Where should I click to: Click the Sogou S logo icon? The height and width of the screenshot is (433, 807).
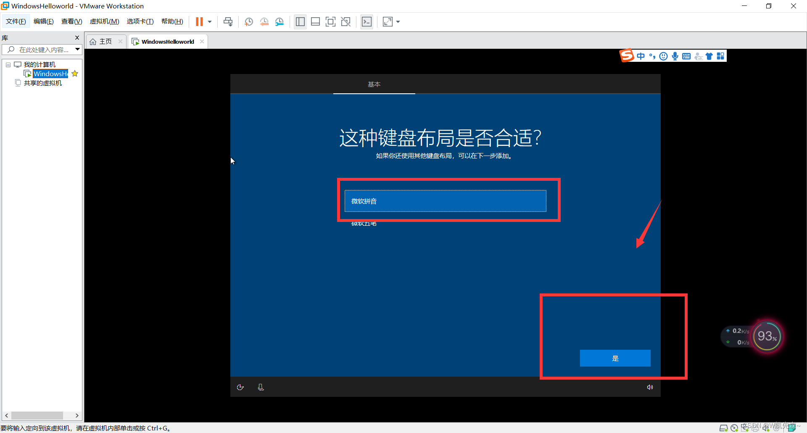627,55
